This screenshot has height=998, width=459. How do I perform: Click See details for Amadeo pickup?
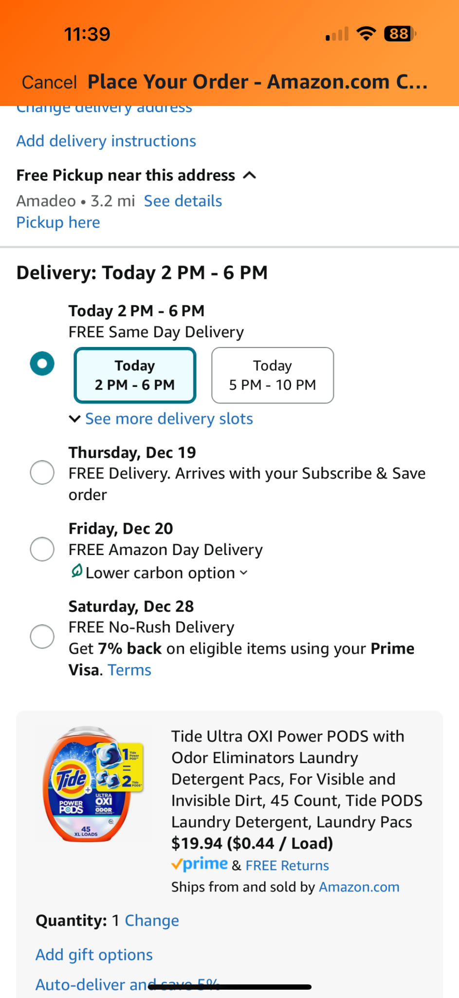click(x=183, y=201)
